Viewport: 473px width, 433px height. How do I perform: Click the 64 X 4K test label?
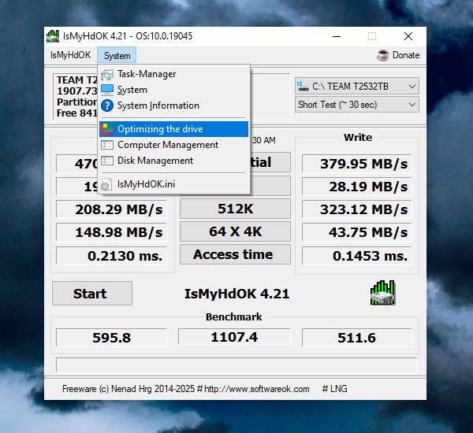tap(235, 231)
